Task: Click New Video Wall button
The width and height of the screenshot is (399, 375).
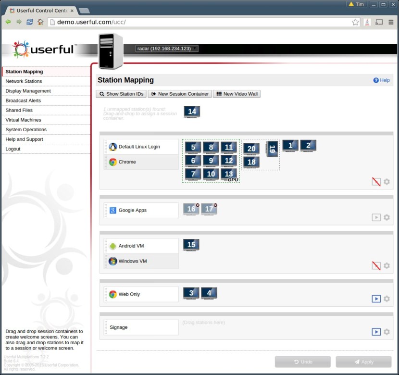Action: coord(237,94)
